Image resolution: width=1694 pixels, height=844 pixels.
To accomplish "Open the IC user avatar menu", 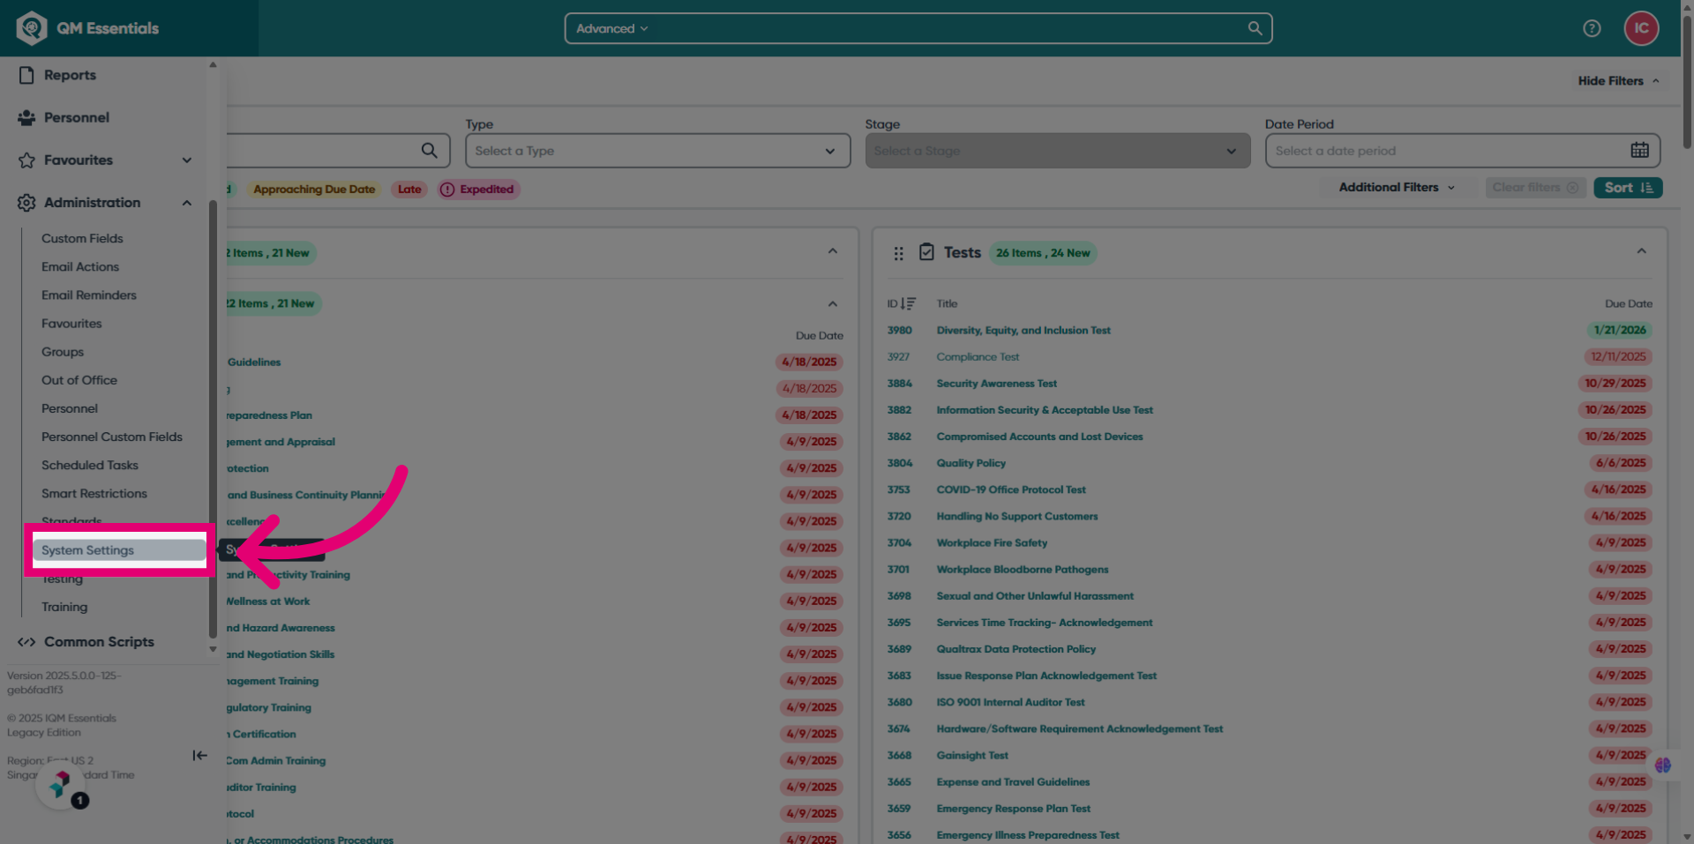I will click(1641, 28).
